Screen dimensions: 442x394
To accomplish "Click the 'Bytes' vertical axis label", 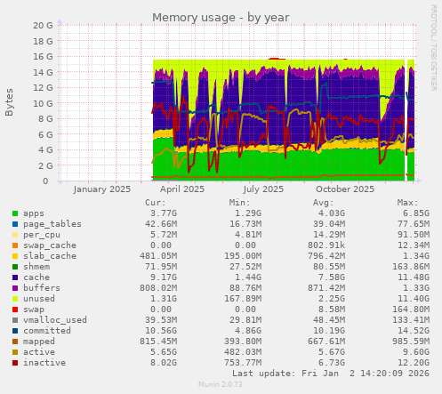I will point(9,102).
